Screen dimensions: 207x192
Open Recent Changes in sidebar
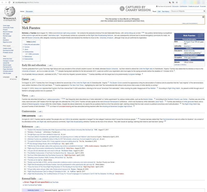pyautogui.click(x=8, y=32)
